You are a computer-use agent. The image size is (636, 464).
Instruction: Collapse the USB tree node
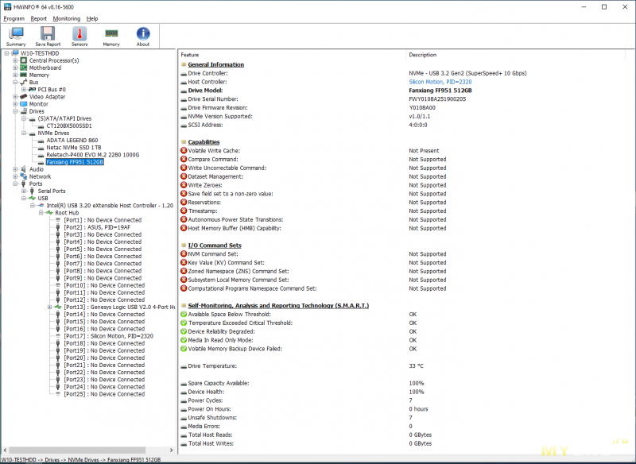(24, 198)
